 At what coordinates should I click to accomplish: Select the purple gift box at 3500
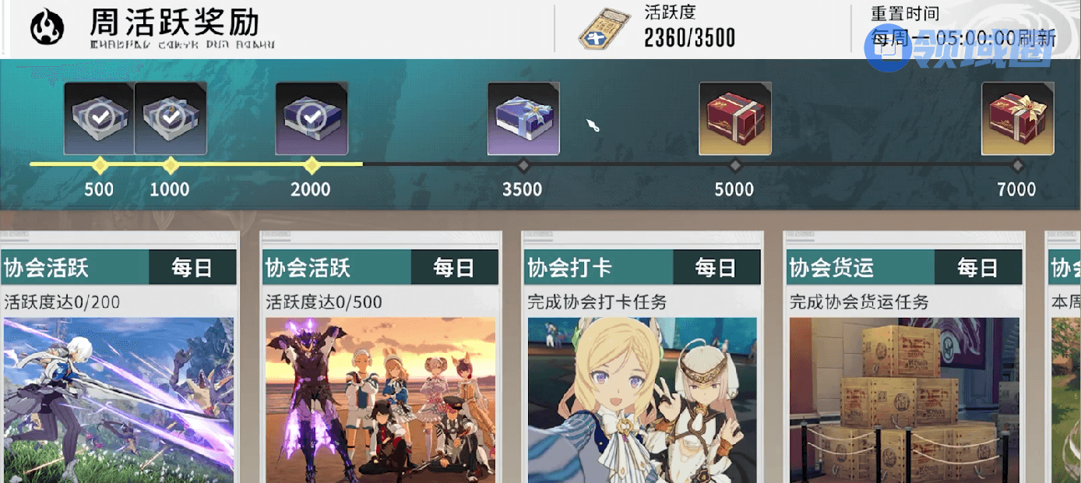[523, 118]
